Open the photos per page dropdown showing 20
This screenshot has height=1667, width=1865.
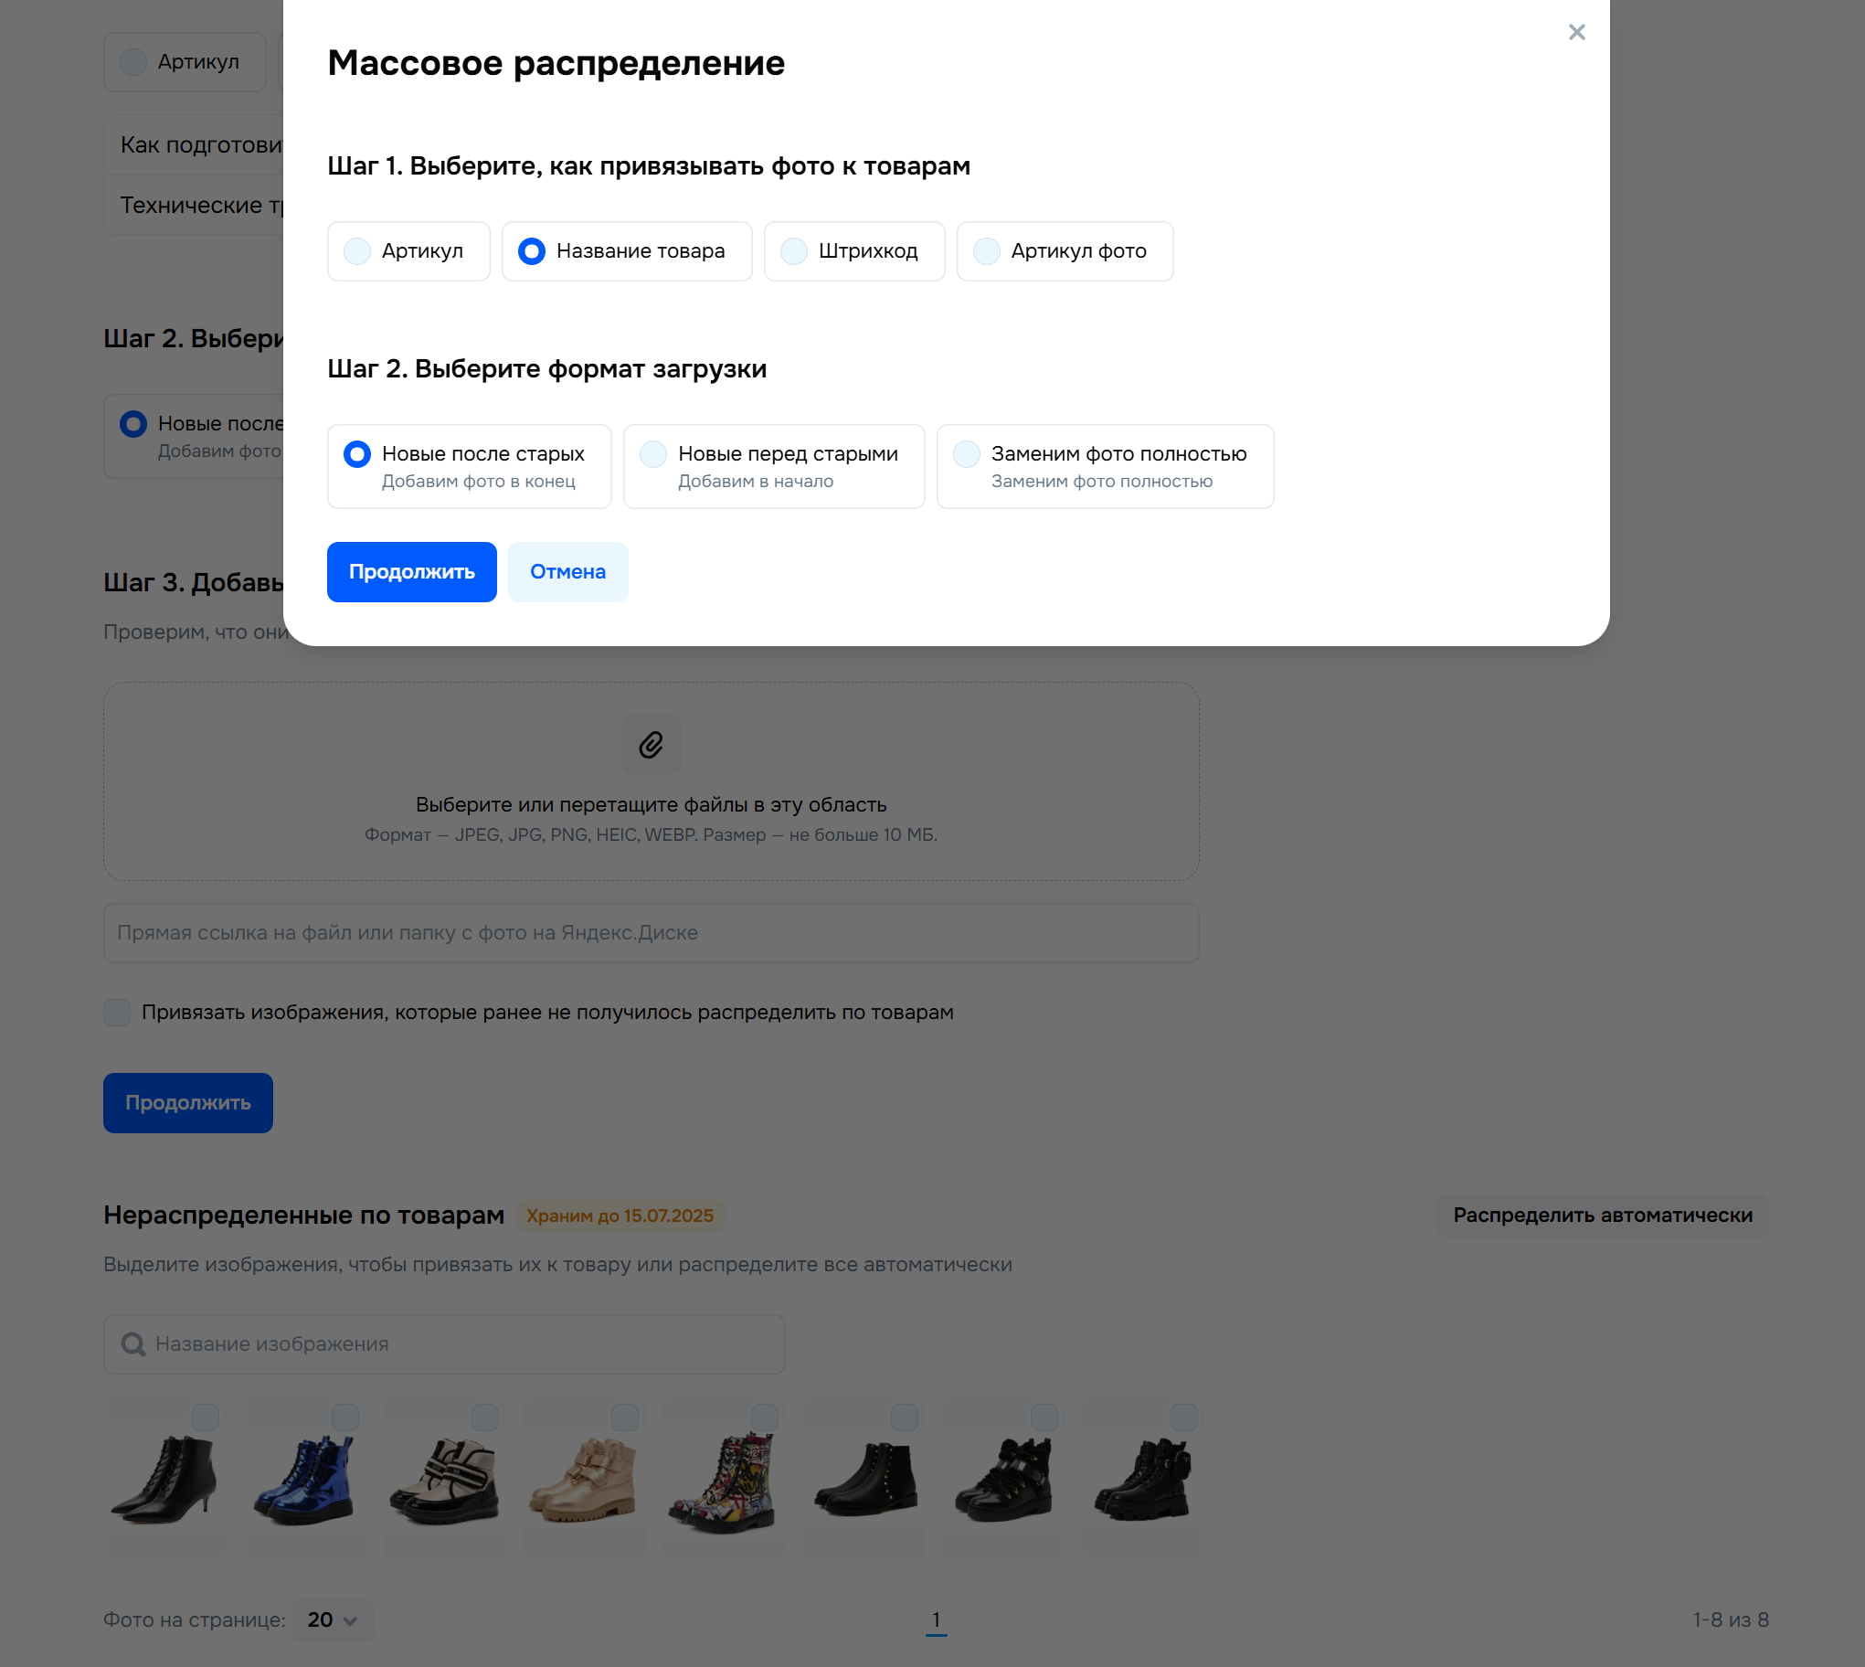coord(333,1619)
